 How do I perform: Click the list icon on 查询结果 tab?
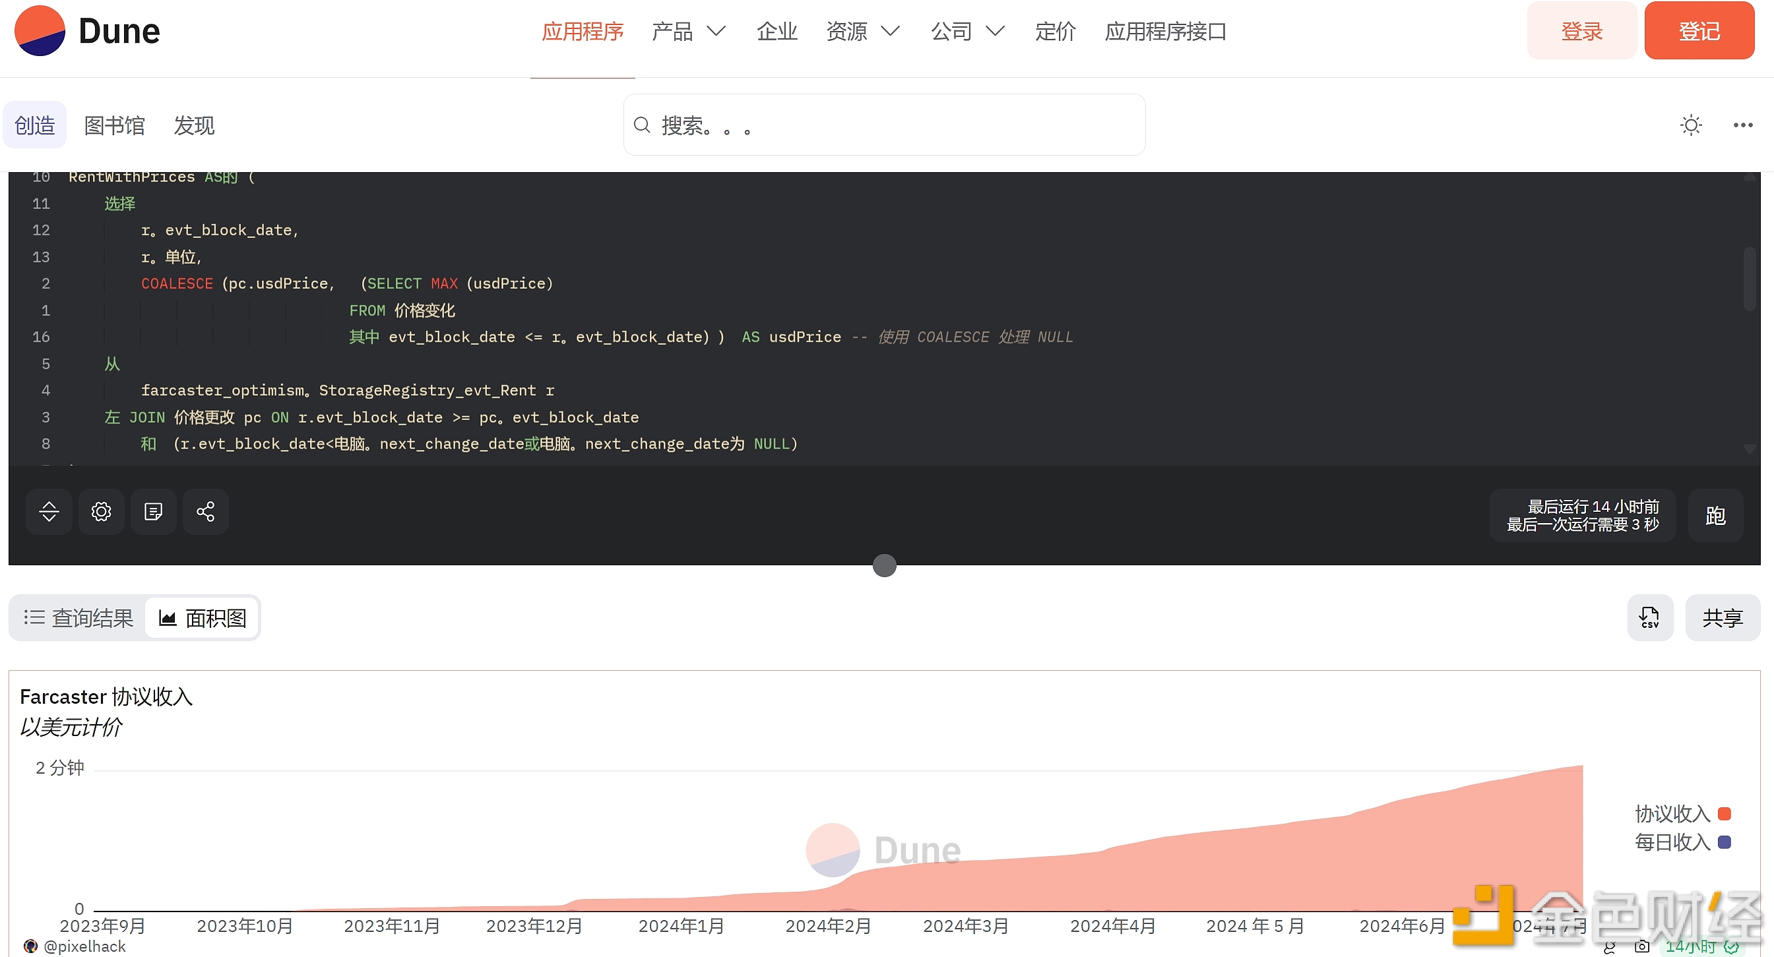tap(34, 617)
